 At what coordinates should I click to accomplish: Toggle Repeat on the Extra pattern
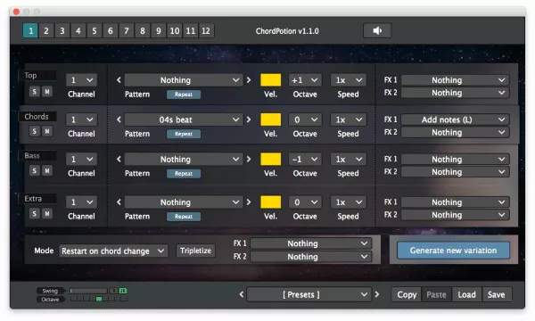pos(184,217)
